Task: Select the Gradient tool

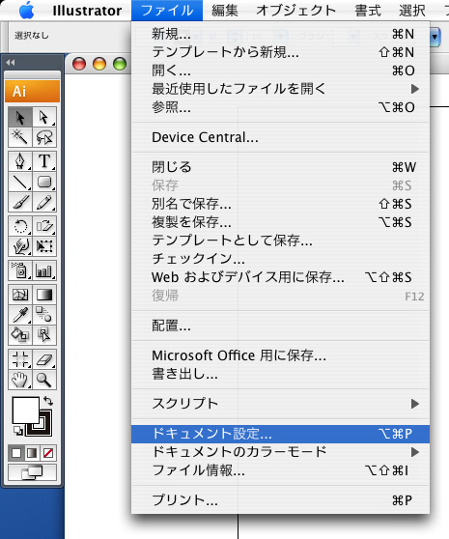Action: click(x=44, y=295)
